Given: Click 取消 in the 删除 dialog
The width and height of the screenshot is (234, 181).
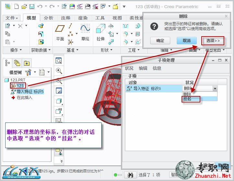Looking at the screenshot, I should pos(186,40).
